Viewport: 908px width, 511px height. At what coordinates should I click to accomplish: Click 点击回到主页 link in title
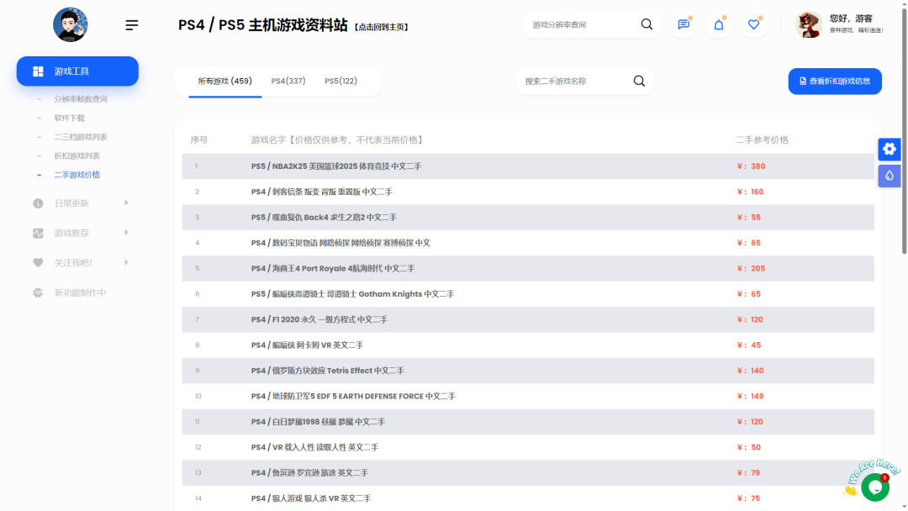pyautogui.click(x=382, y=27)
